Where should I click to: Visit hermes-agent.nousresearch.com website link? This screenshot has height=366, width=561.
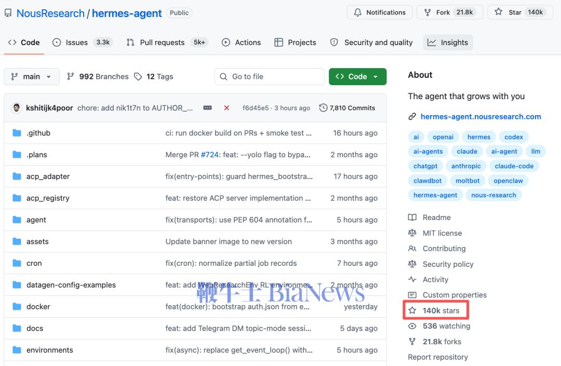tap(480, 116)
